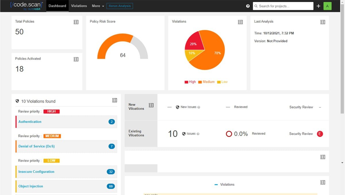345x195 pixels.
Task: Open the Authentication violations link
Action: (29, 122)
